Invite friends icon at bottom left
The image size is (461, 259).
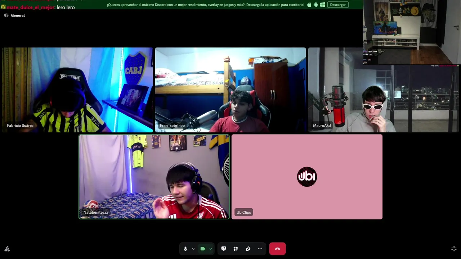click(x=7, y=249)
